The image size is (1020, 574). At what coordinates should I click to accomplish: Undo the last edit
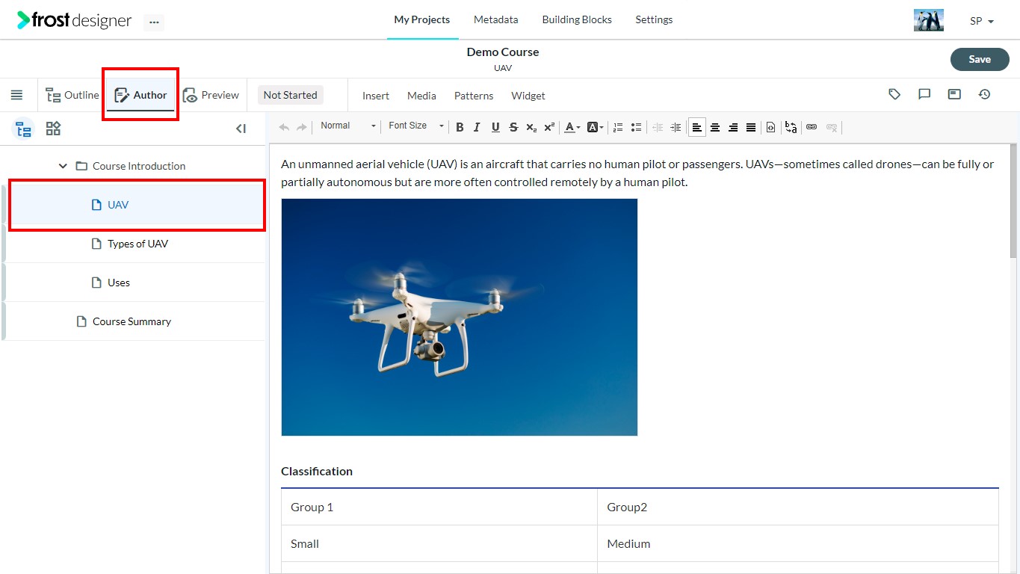284,127
